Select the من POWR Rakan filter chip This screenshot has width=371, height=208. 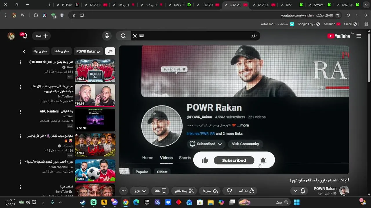click(x=88, y=51)
